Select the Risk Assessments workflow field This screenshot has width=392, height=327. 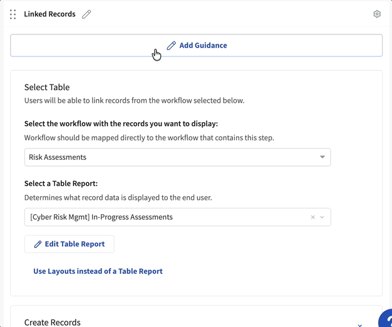click(x=169, y=157)
